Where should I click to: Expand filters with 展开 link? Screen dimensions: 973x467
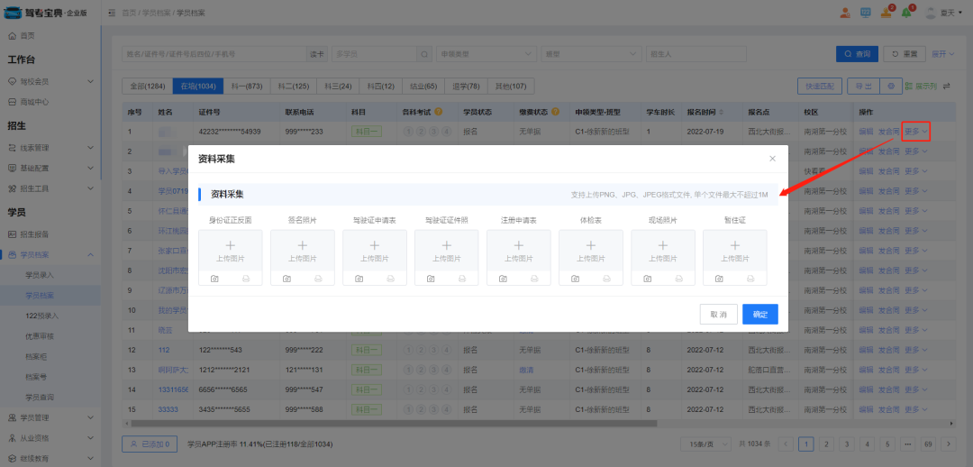tap(943, 54)
